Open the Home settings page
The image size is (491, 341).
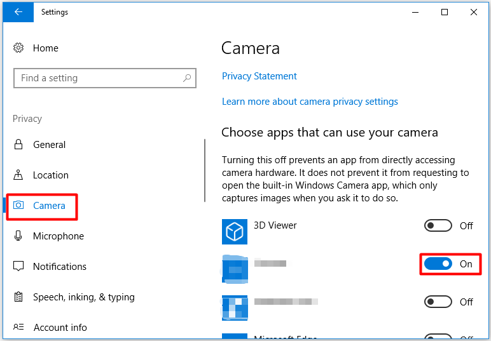(45, 48)
